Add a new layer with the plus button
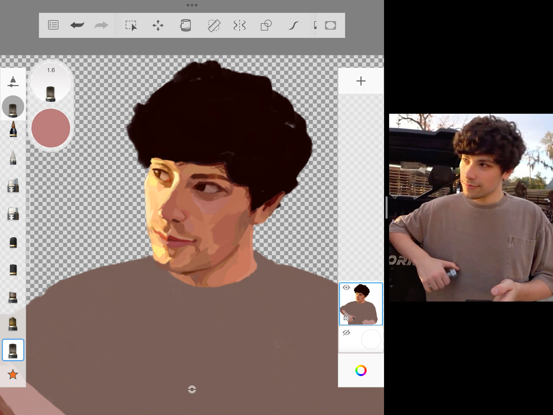 (x=361, y=81)
